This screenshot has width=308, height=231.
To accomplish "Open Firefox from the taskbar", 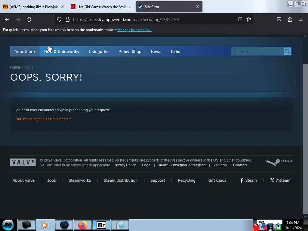I will 83,225.
